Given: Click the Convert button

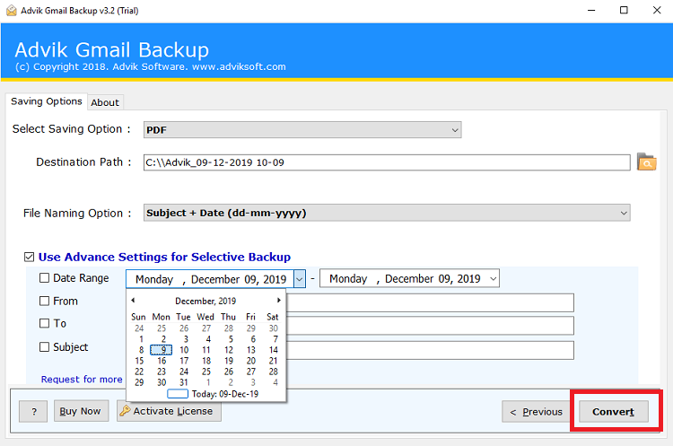Looking at the screenshot, I should point(614,412).
